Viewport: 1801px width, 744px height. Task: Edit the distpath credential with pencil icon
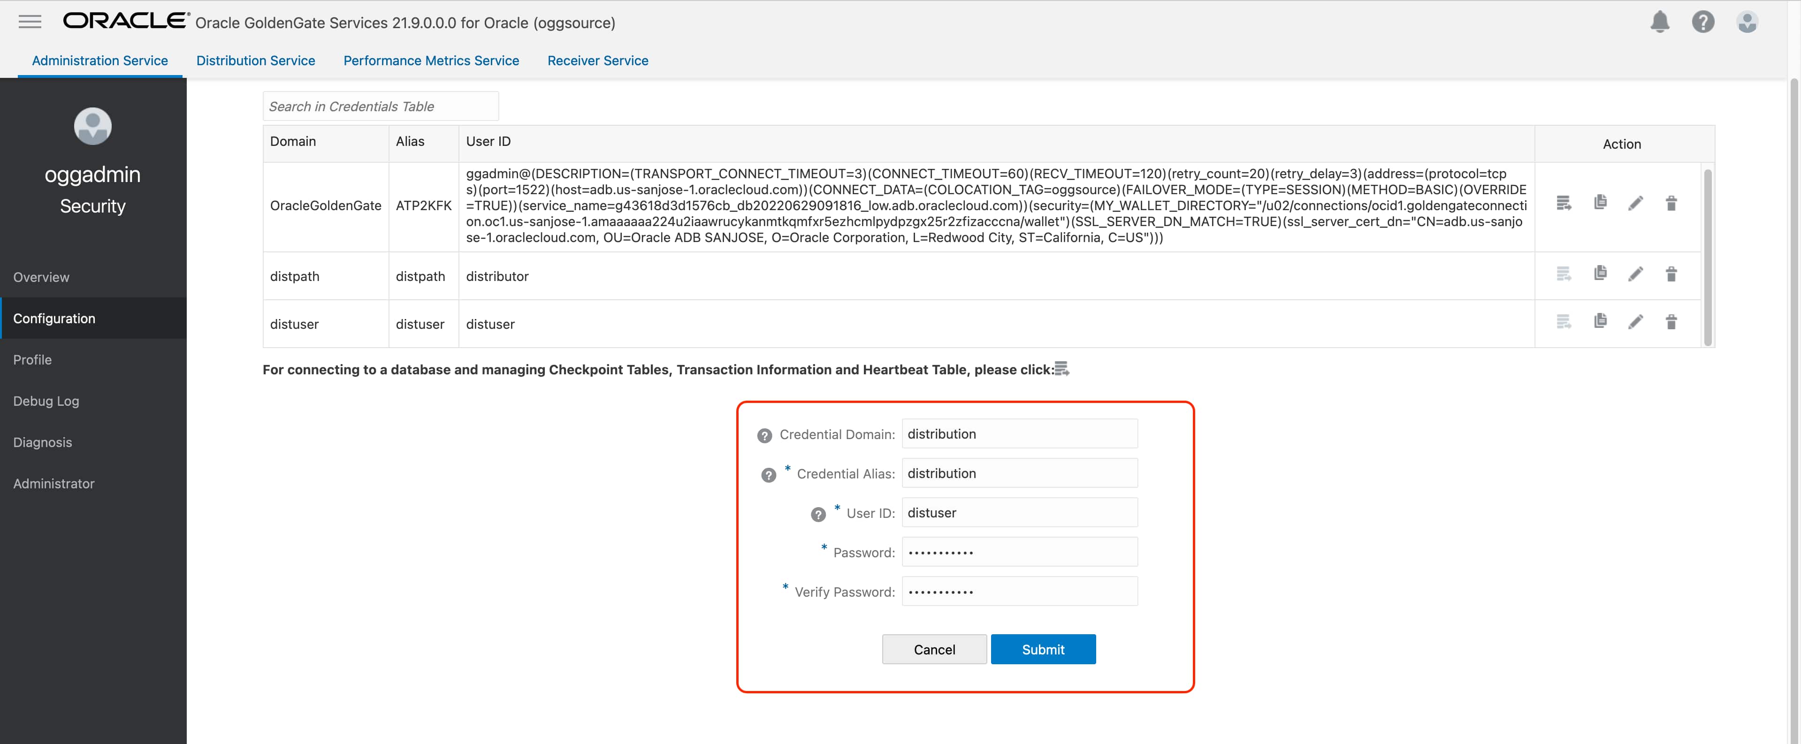point(1635,274)
